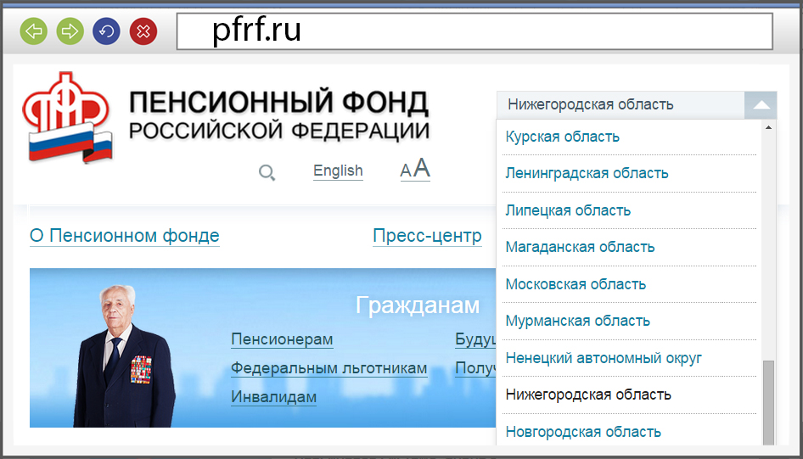Click the green back arrow button
803x459 pixels.
[x=34, y=31]
